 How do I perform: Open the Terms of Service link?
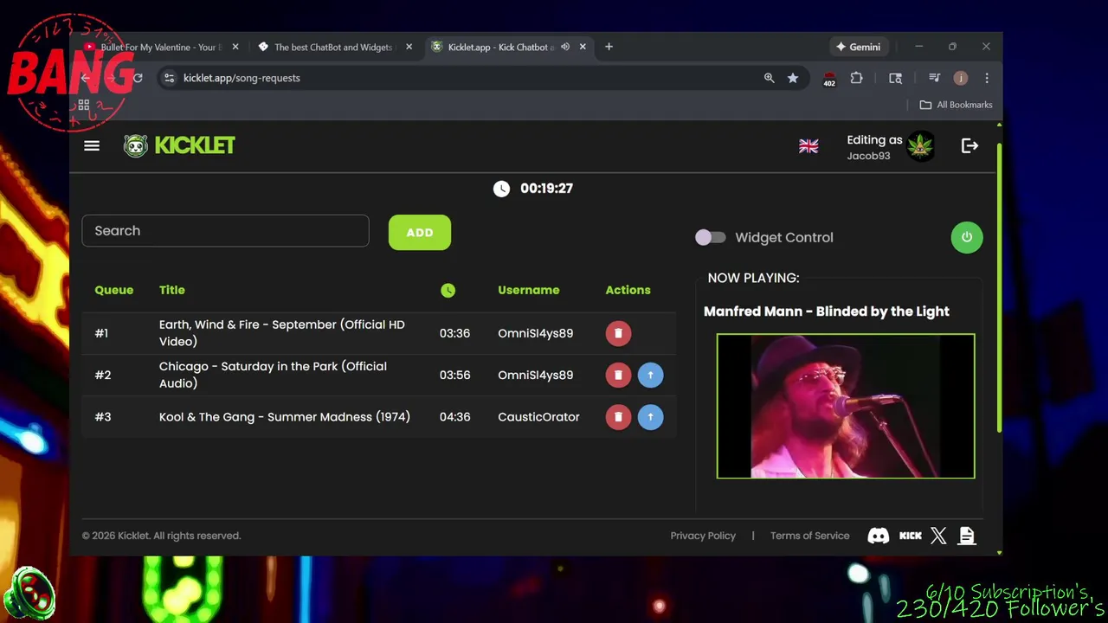[809, 536]
